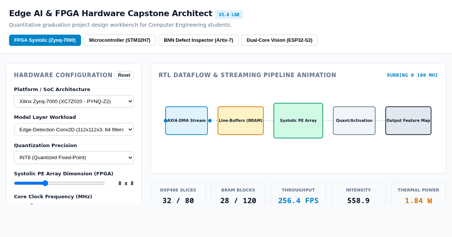Image resolution: width=452 pixels, height=237 pixels.
Task: Select BNN Defect Inspector (Artix-7) tab
Action: point(199,40)
